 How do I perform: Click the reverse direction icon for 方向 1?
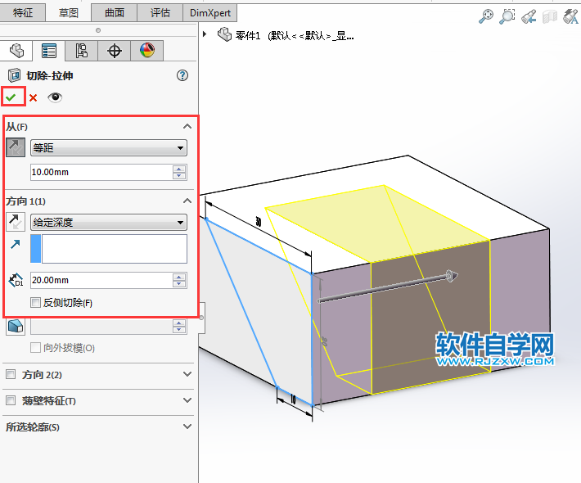point(16,222)
